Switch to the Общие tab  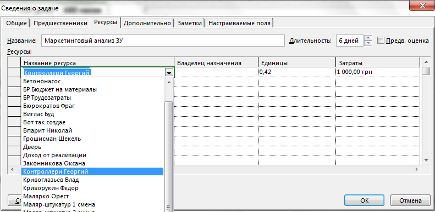16,23
